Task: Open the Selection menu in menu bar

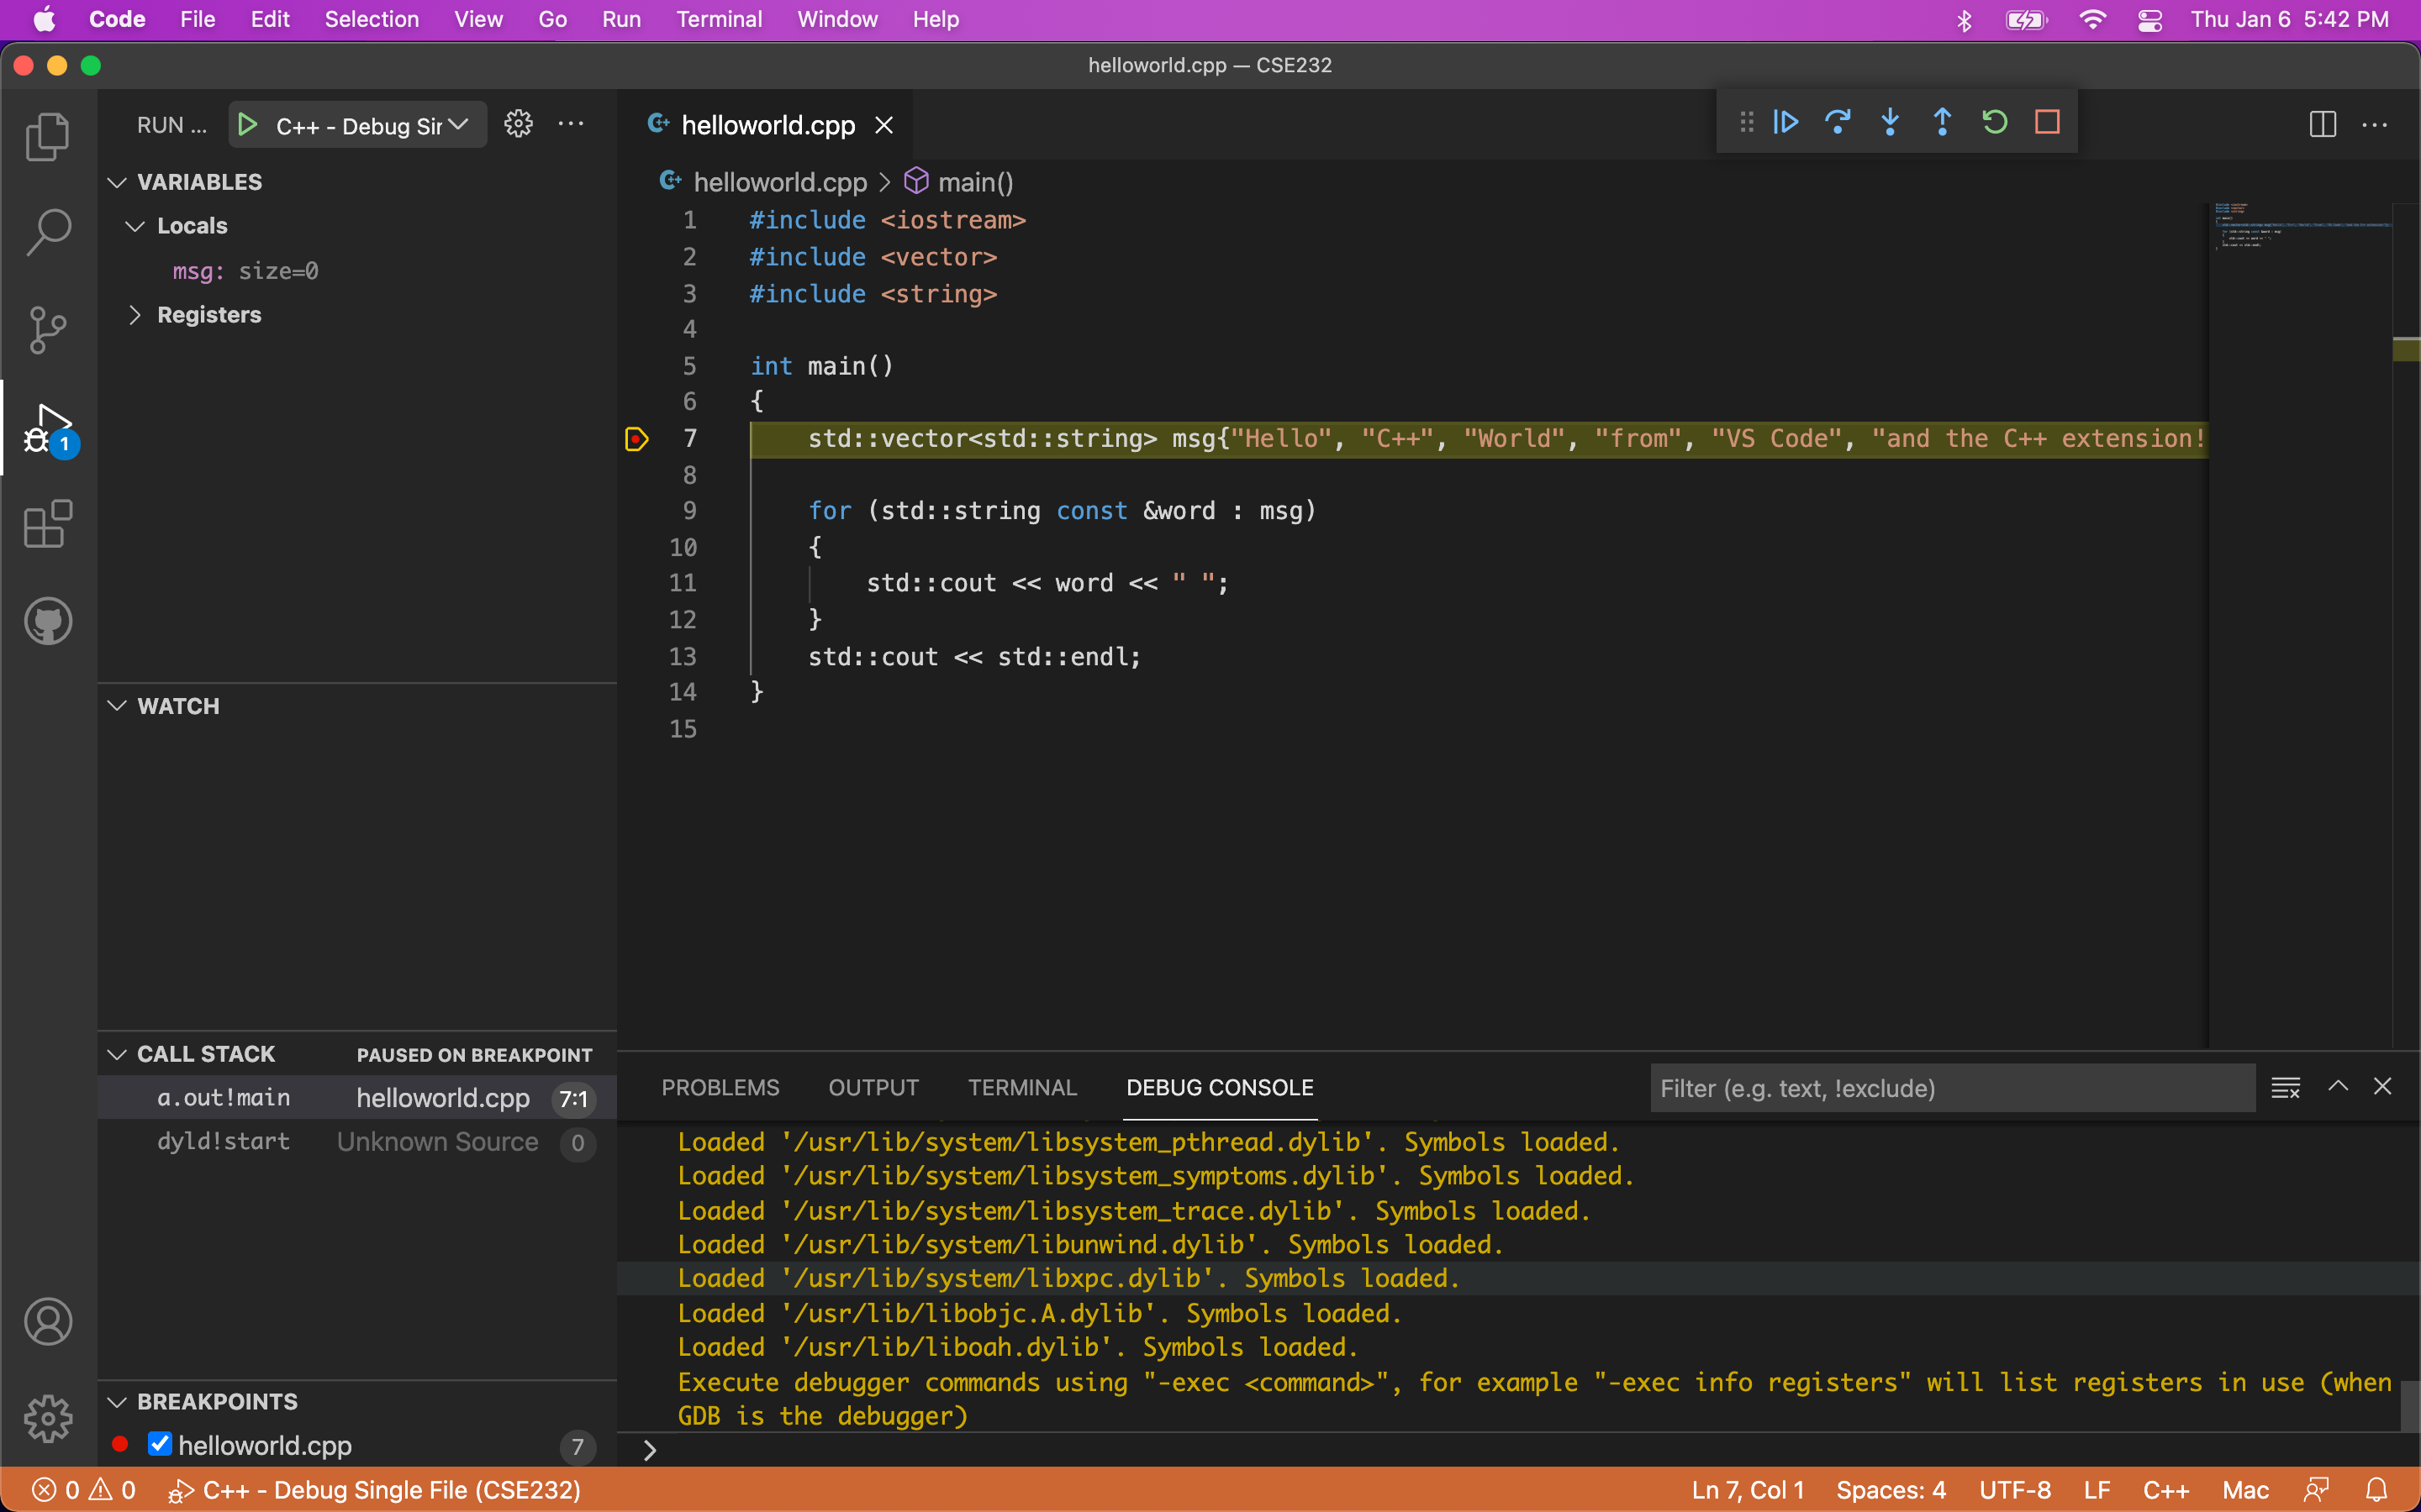Action: [372, 19]
